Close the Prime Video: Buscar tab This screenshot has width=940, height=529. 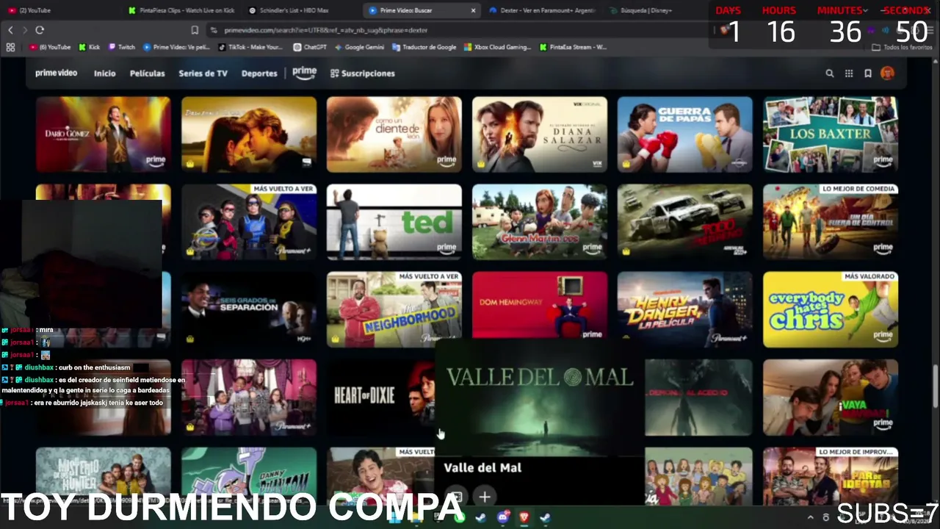click(473, 10)
